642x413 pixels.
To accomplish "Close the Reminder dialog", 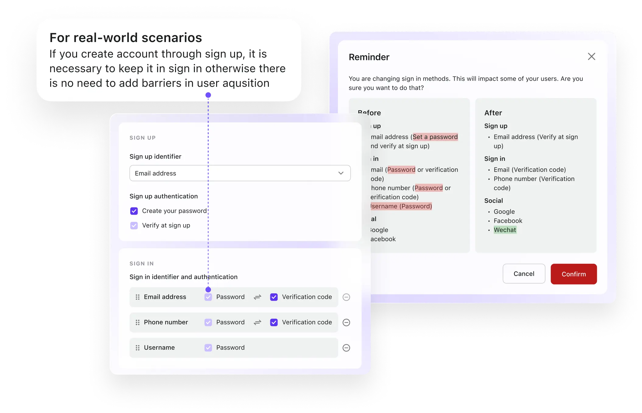I will (x=591, y=56).
